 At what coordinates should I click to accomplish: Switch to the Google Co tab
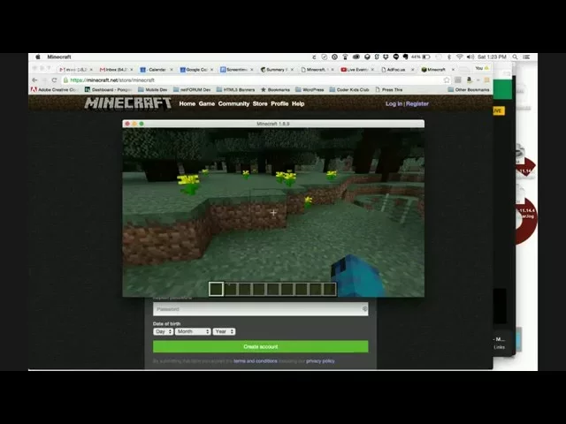click(196, 69)
